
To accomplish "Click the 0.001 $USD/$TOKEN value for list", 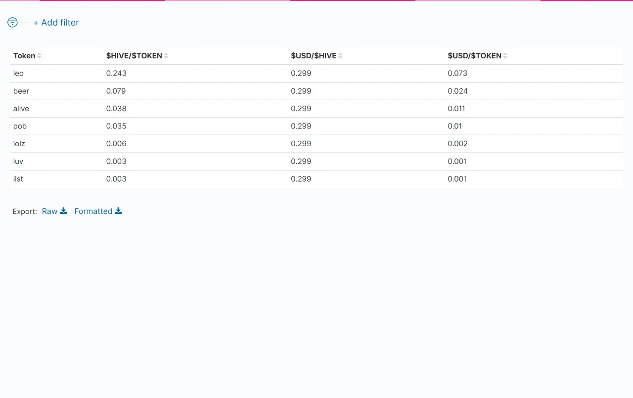I will pyautogui.click(x=457, y=179).
